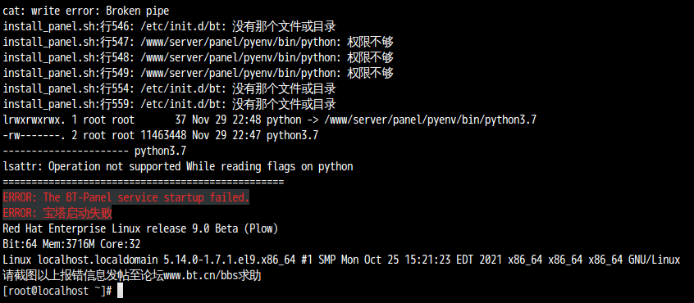Click install_panel.sh line 559 error
This screenshot has width=694, height=303.
tap(169, 104)
